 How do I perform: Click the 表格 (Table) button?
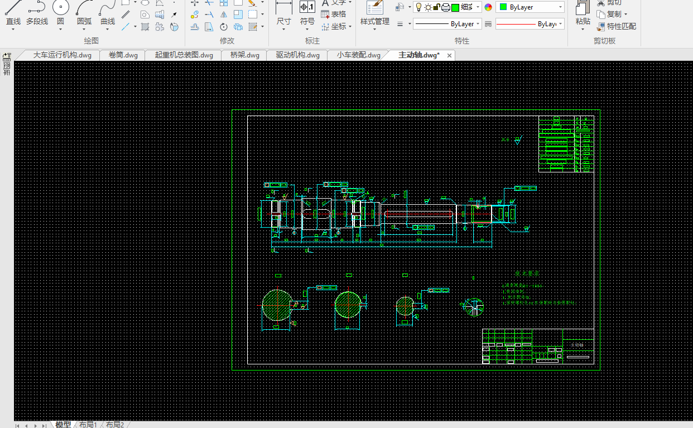[x=334, y=15]
